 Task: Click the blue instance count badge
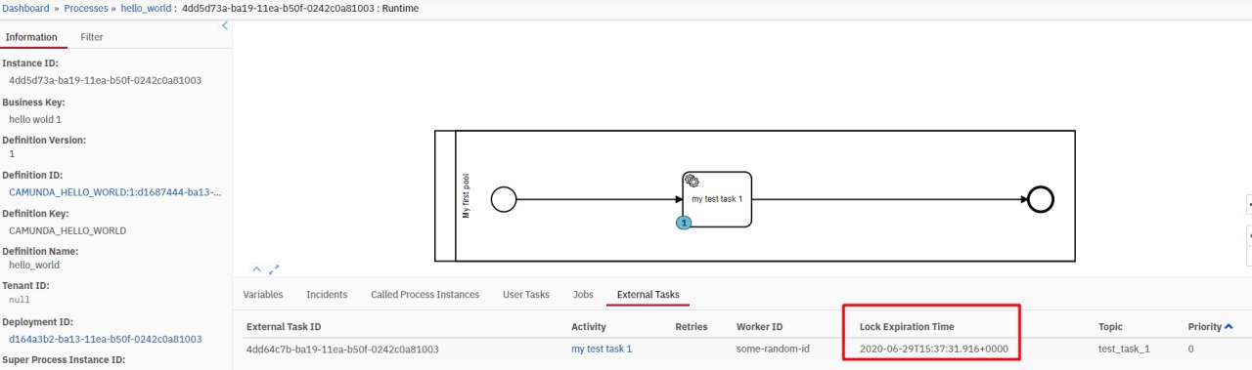[684, 223]
